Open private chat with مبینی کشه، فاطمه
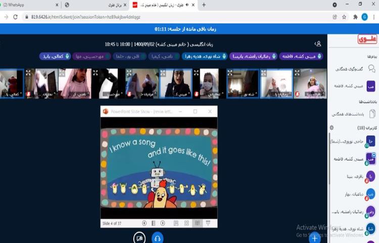The image size is (379, 243). point(353,86)
